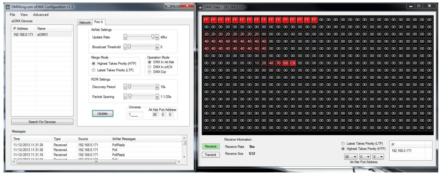
Task: Click the Update button
Action: coord(103,113)
